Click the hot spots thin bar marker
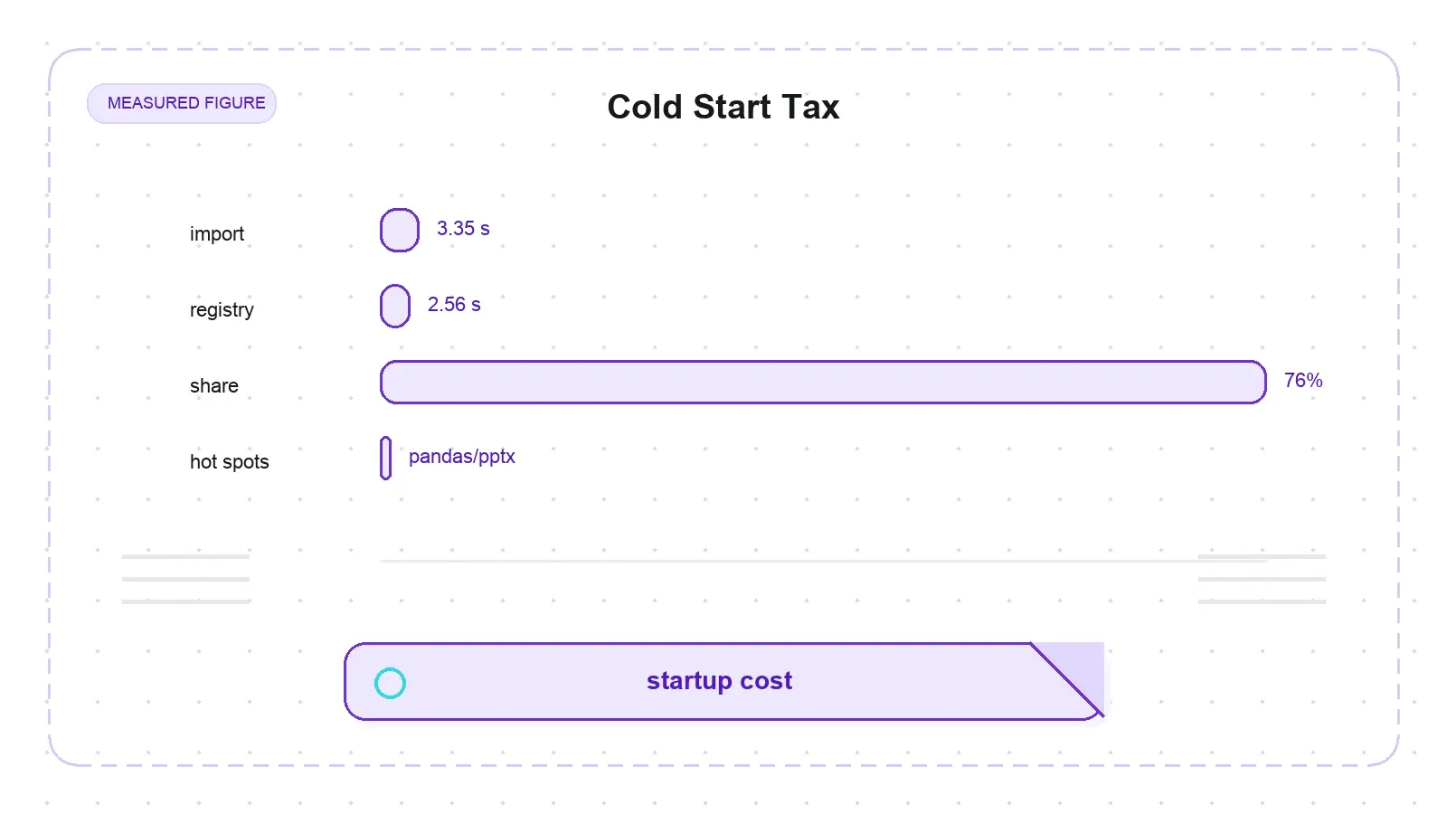Image resolution: width=1447 pixels, height=814 pixels. (x=386, y=458)
